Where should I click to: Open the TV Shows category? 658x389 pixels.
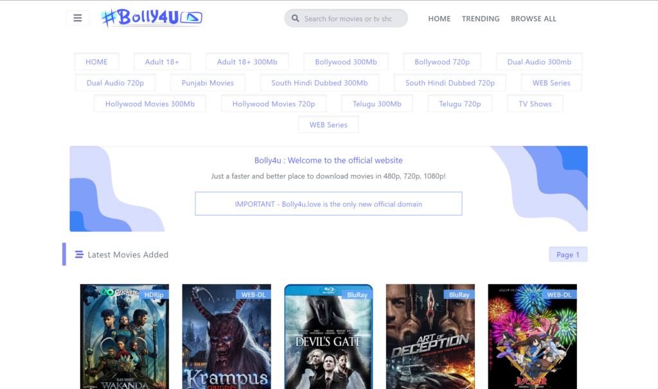tap(535, 104)
